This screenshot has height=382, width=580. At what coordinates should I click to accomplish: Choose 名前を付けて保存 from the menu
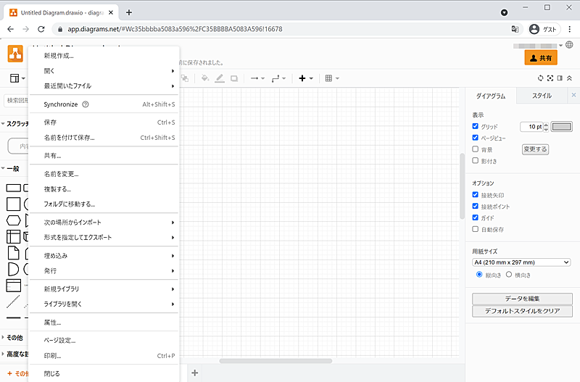pos(69,138)
